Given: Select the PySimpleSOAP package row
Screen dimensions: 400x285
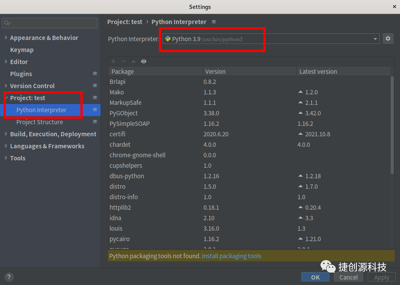Looking at the screenshot, I should tap(249, 123).
